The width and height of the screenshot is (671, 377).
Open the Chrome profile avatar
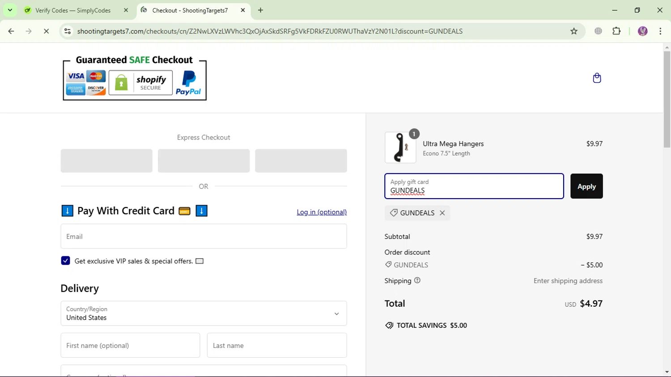click(x=642, y=31)
